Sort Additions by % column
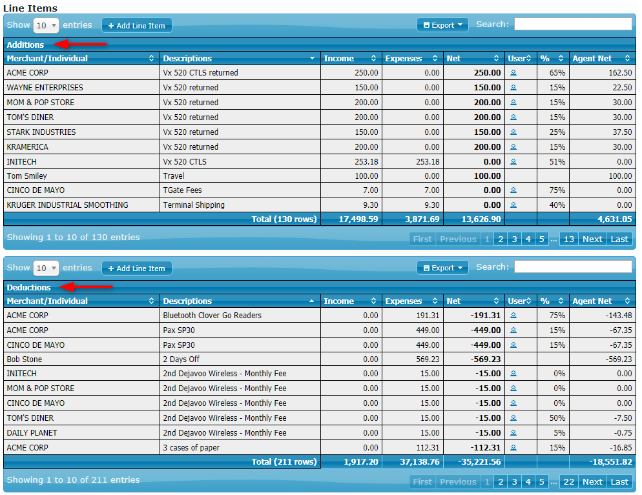642x495 pixels. point(553,58)
